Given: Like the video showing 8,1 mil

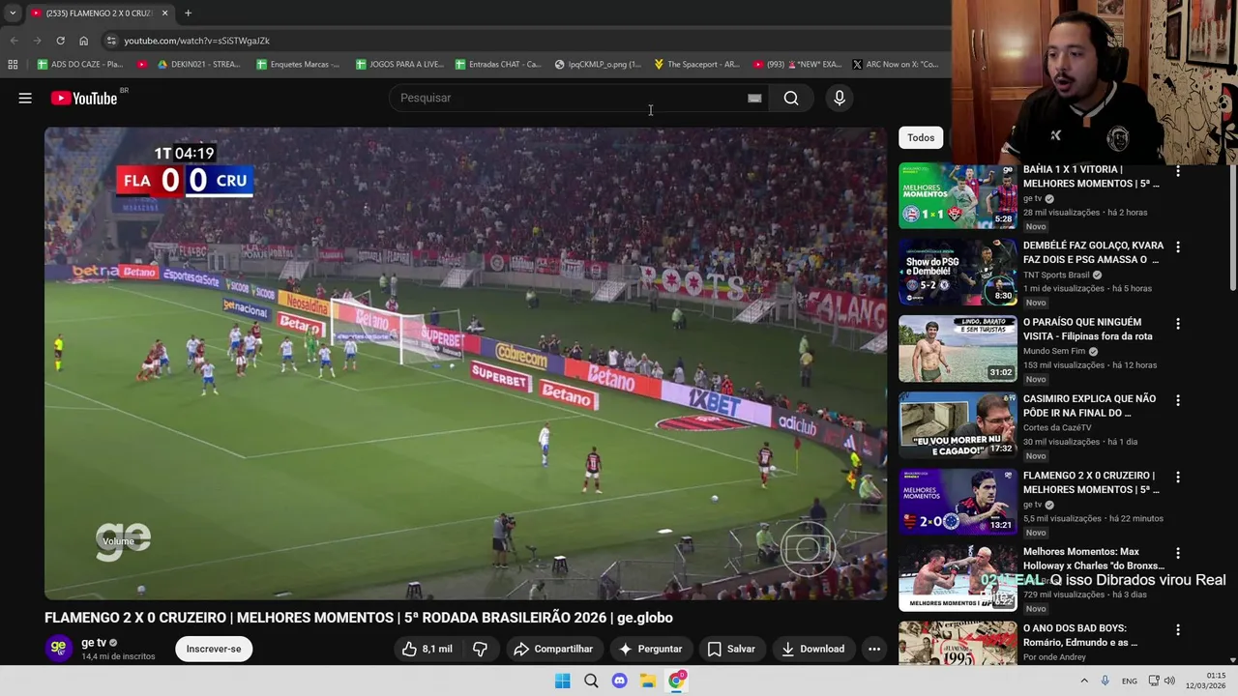Looking at the screenshot, I should coord(427,649).
